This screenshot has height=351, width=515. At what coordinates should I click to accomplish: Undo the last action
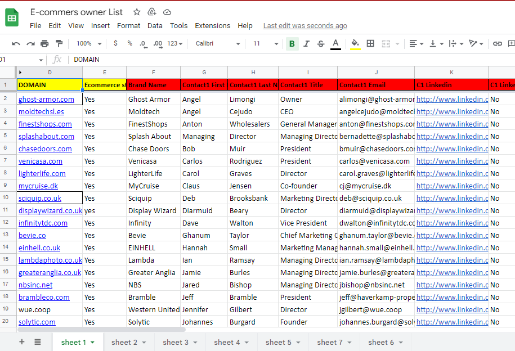[x=16, y=43]
